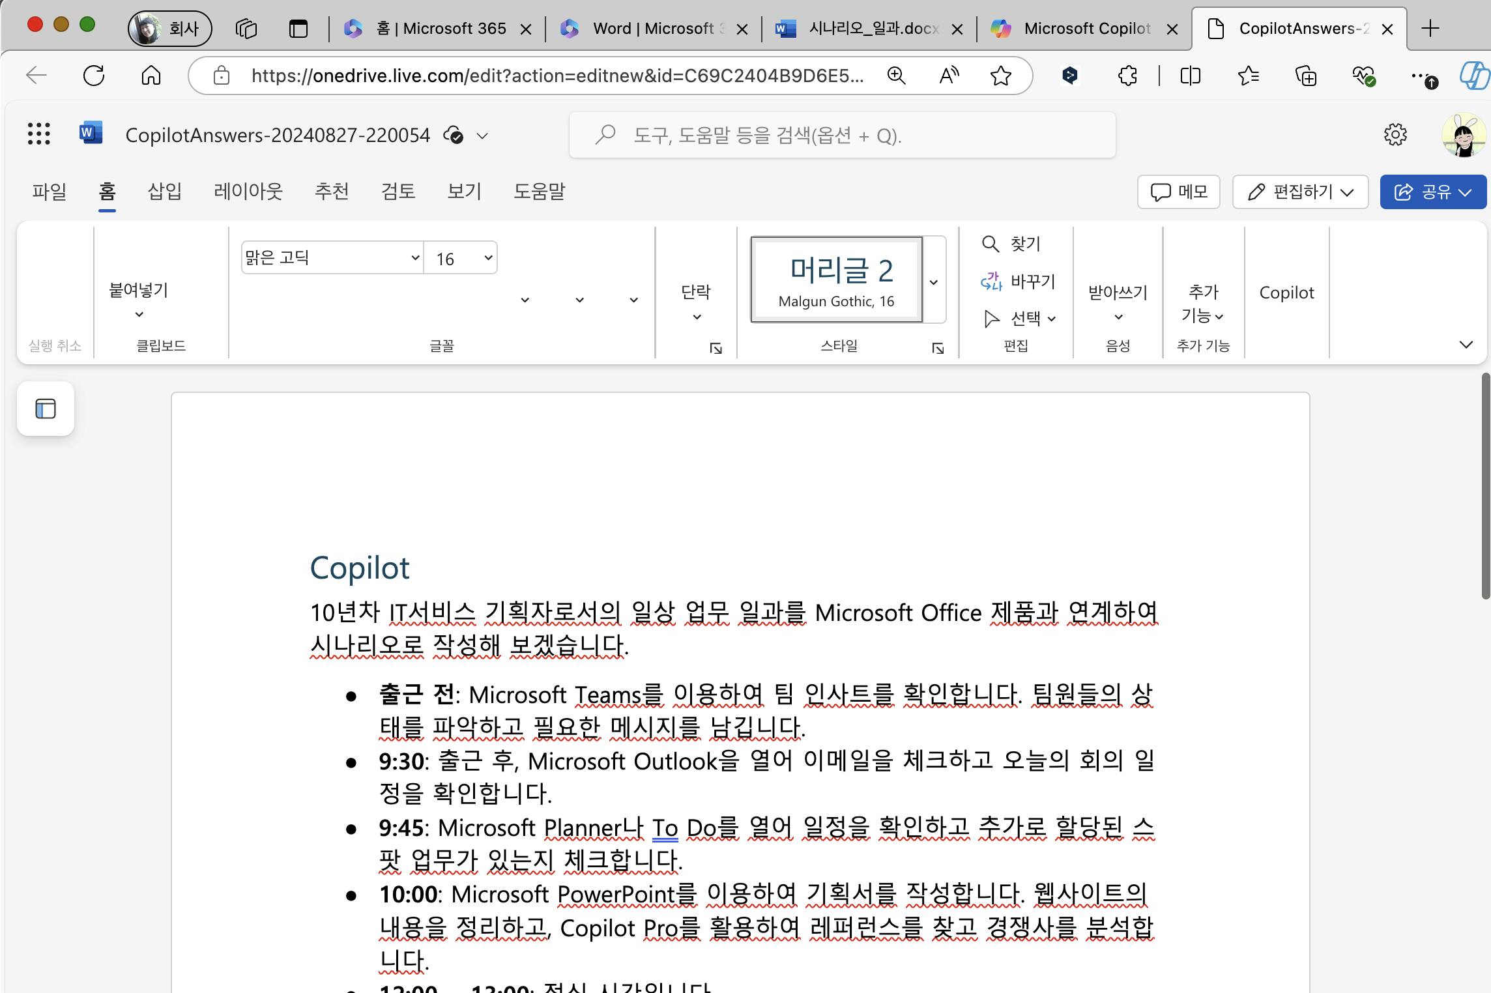
Task: Click the 공유 (Share) button
Action: click(1432, 192)
